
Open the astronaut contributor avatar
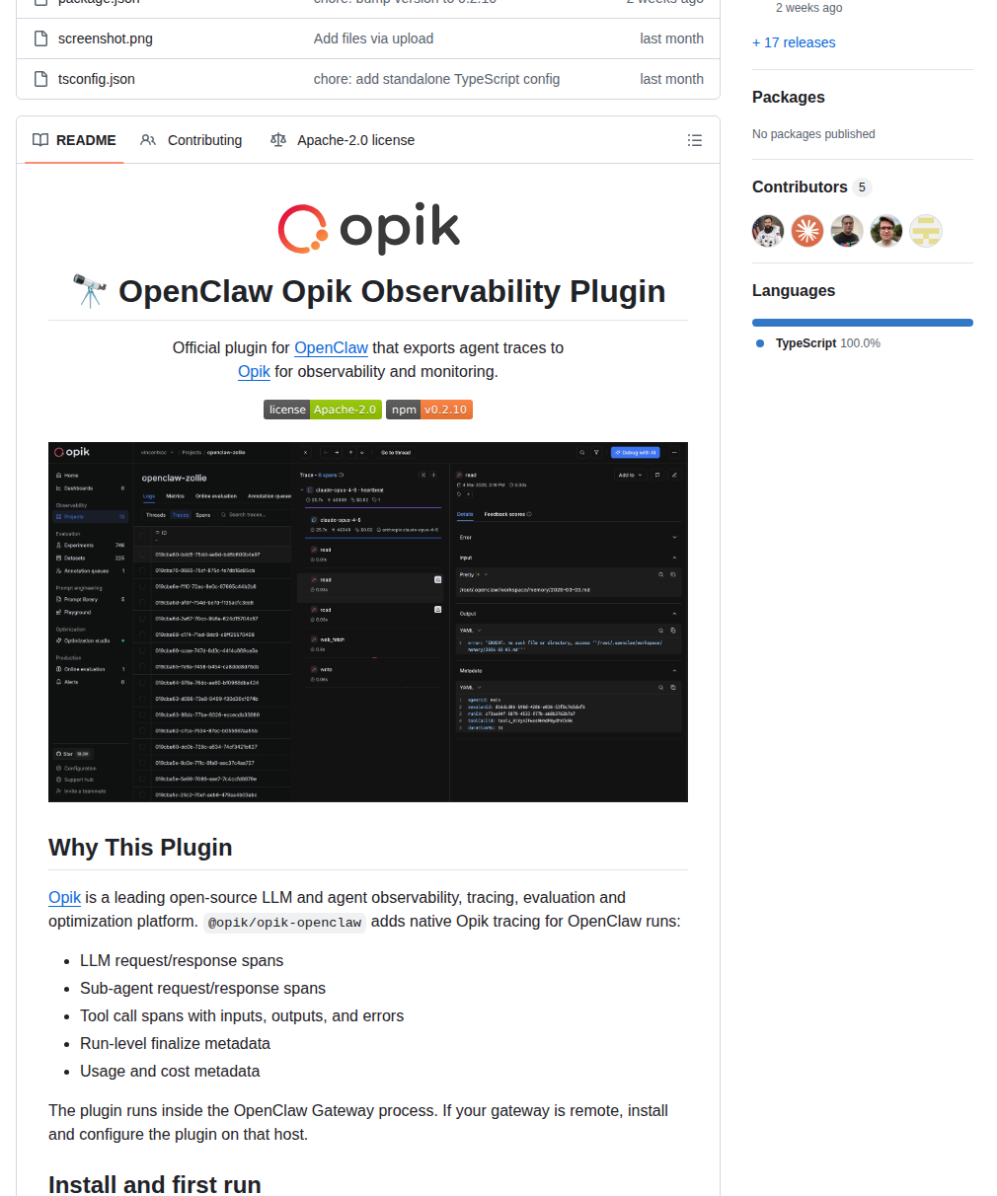point(768,231)
